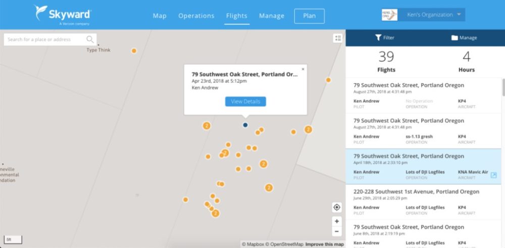
Task: Switch to the Operations tab
Action: pyautogui.click(x=196, y=16)
